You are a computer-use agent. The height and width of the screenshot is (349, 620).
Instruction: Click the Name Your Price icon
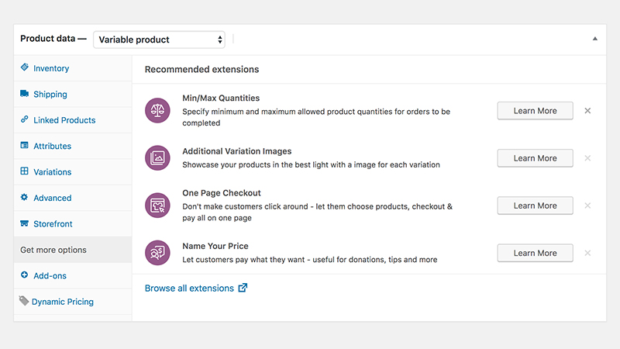point(157,253)
